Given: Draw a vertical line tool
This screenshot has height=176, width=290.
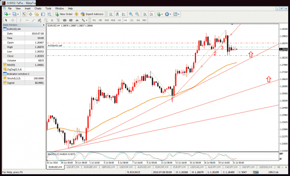Looking at the screenshot, I should (x=20, y=20).
